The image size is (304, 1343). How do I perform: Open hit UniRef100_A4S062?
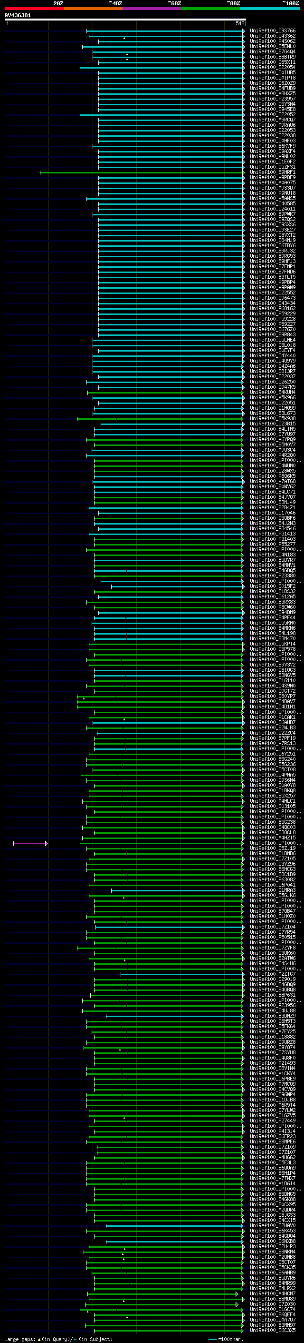[273, 41]
